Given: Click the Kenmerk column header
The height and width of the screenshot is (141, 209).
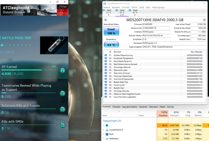Looking at the screenshot, I should (117, 52).
